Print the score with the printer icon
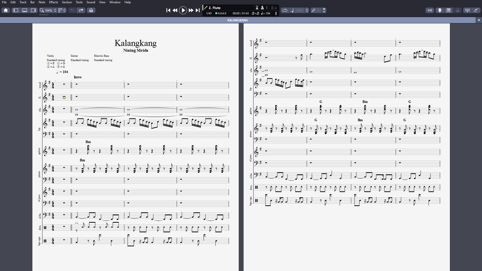The image size is (482, 271). [91, 10]
